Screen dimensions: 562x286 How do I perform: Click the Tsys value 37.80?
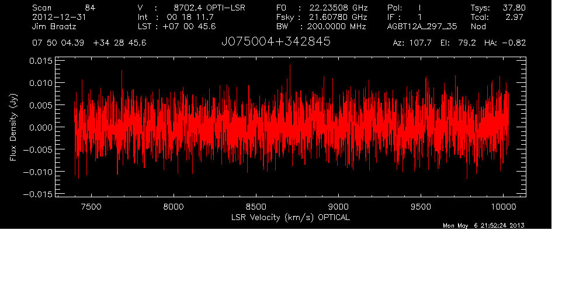[514, 8]
